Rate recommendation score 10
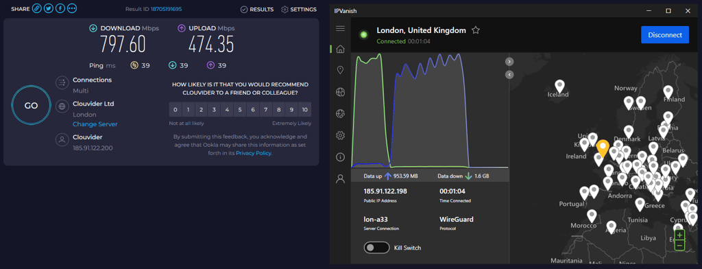Viewport: 702px width, 269px height. pyautogui.click(x=305, y=109)
